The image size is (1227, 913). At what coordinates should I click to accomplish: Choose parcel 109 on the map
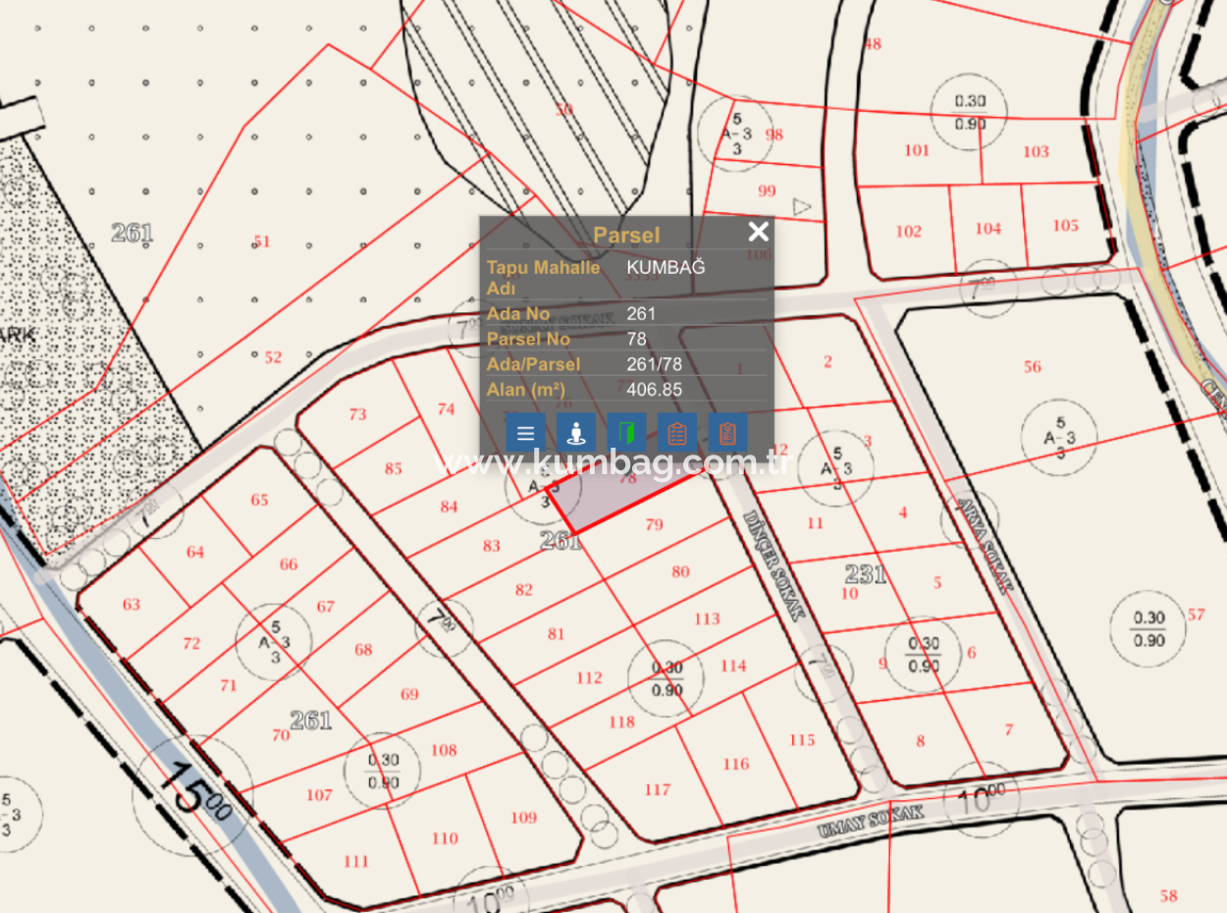point(524,817)
